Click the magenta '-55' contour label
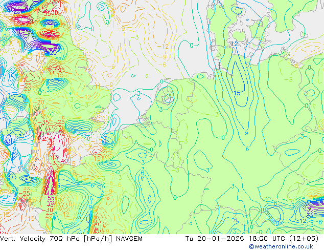This screenshot has height=251, width=324. [x=49, y=198]
